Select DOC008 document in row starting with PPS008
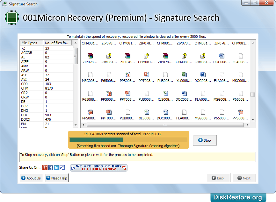 (x=165, y=115)
